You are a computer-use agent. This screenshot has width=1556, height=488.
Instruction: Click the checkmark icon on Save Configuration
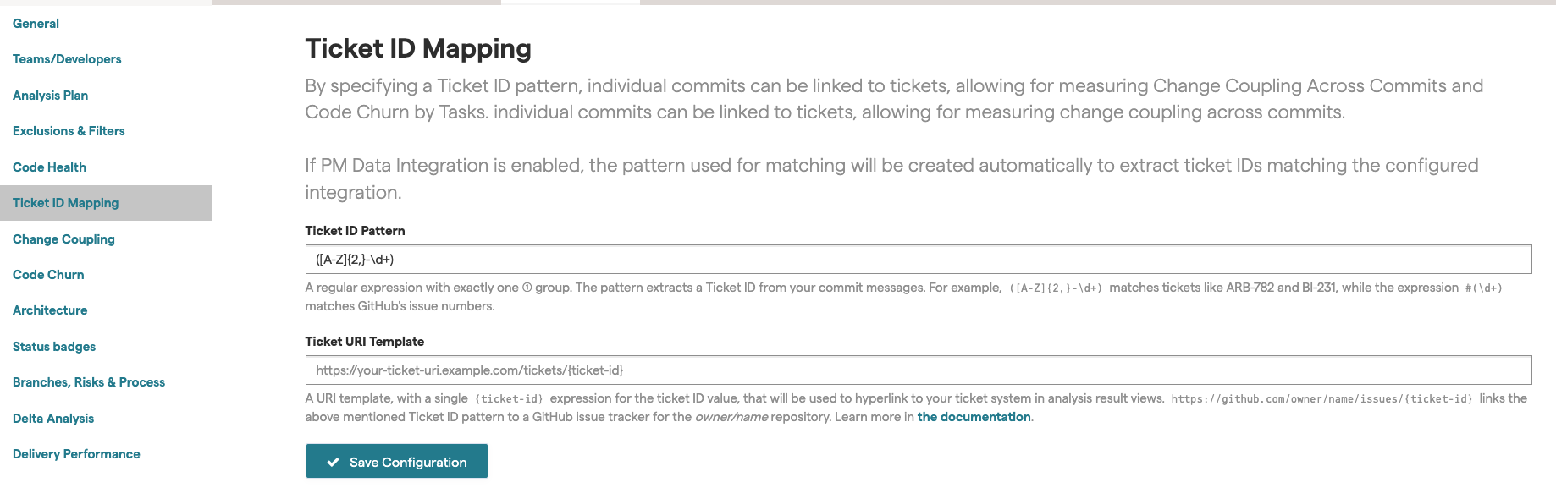click(x=334, y=463)
